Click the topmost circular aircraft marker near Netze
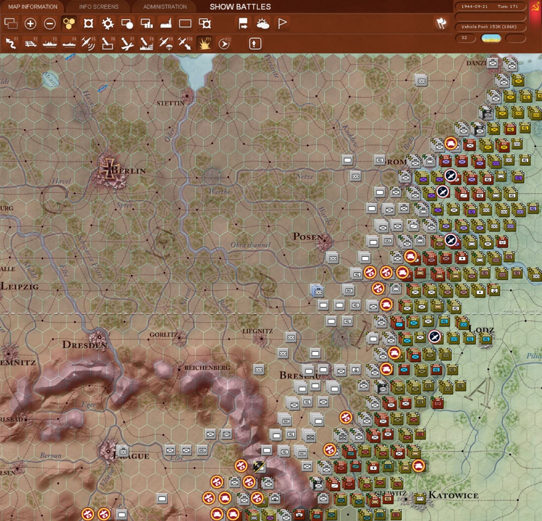542x521 pixels. [450, 175]
